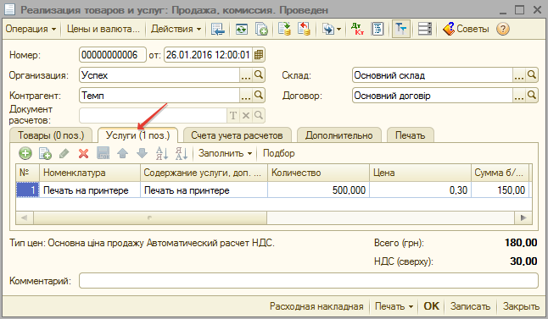Click the Количество cell 500,000
This screenshot has width=548, height=319.
click(318, 190)
